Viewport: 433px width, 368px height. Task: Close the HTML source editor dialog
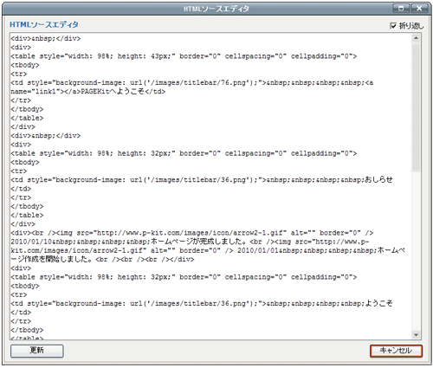[419, 9]
